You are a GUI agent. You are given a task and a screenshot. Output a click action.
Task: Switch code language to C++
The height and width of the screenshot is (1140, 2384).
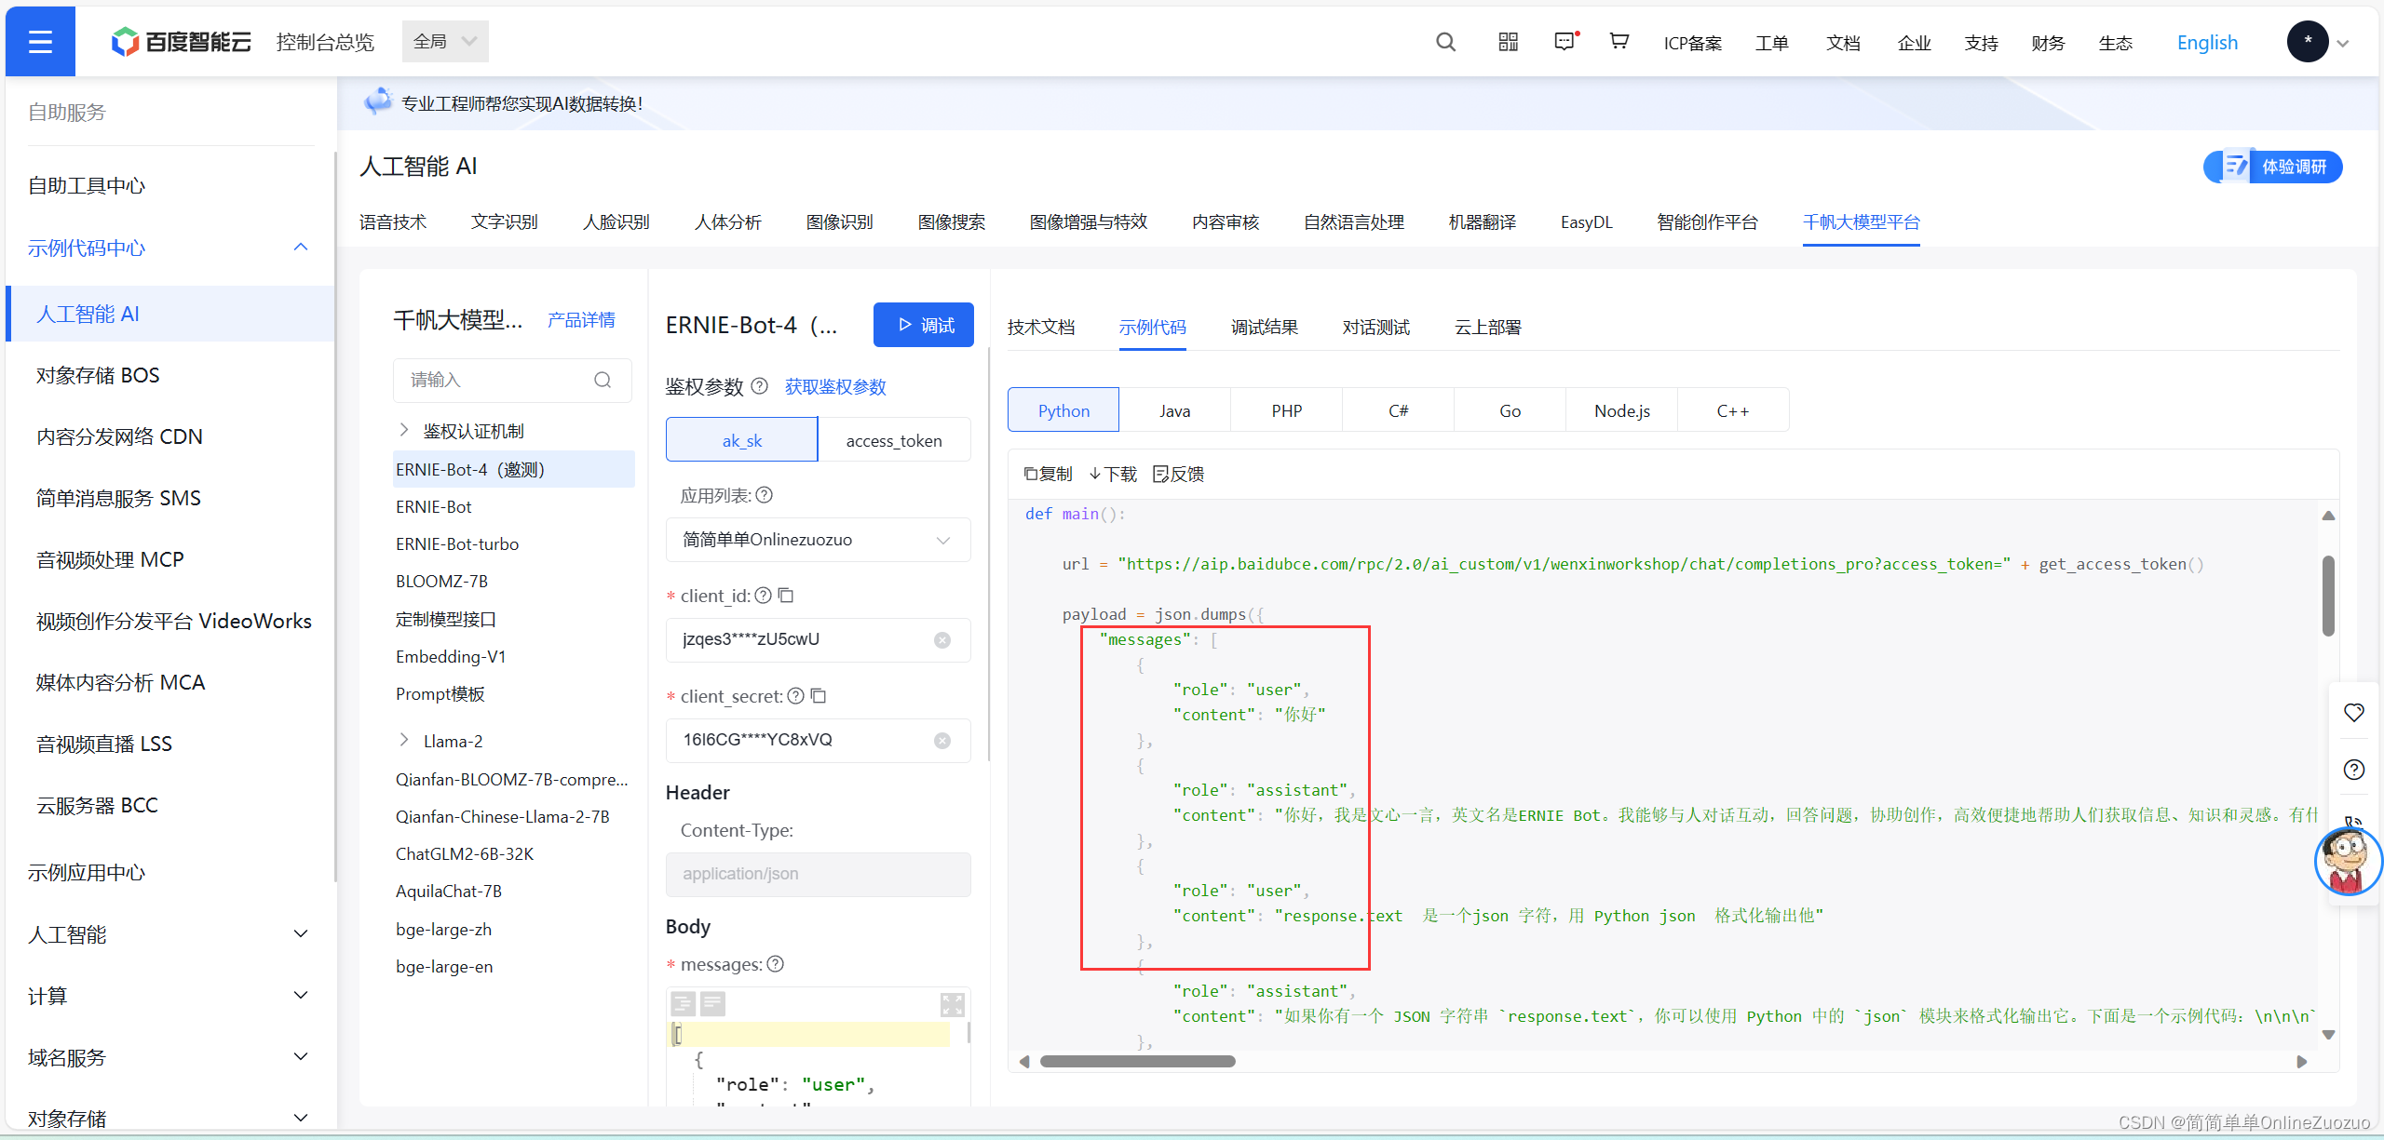(x=1733, y=410)
